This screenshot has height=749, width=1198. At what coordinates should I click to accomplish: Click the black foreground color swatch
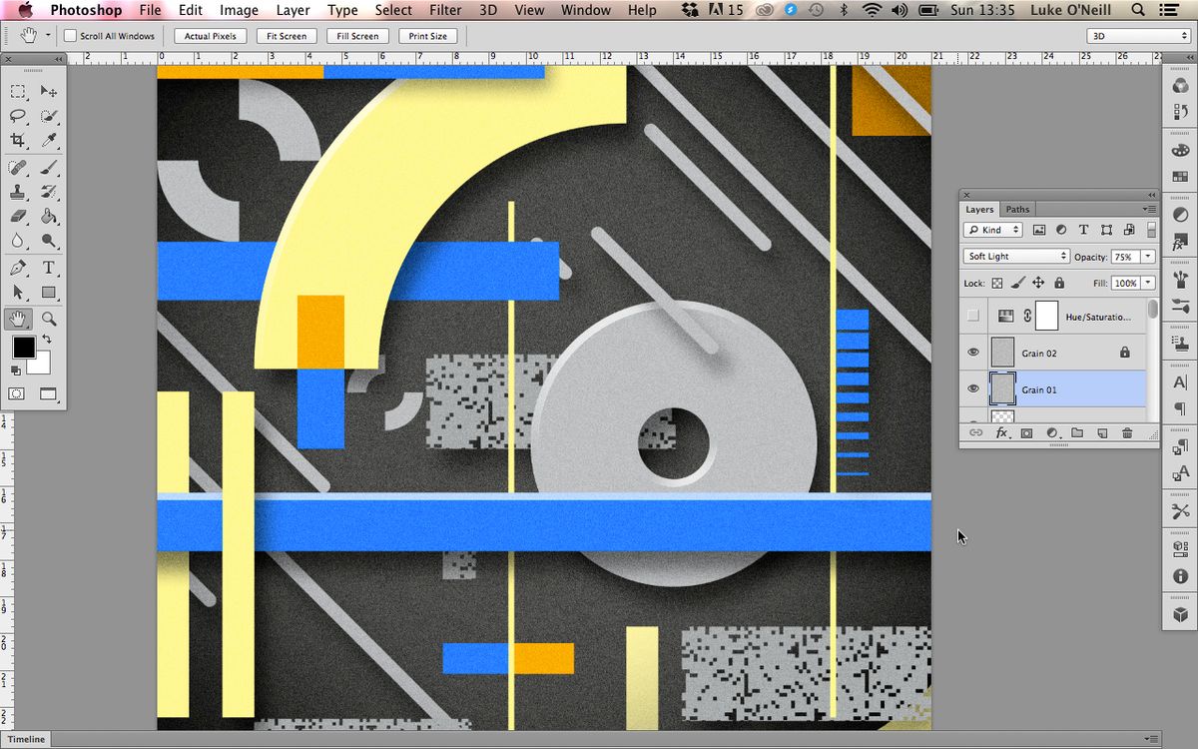point(23,348)
